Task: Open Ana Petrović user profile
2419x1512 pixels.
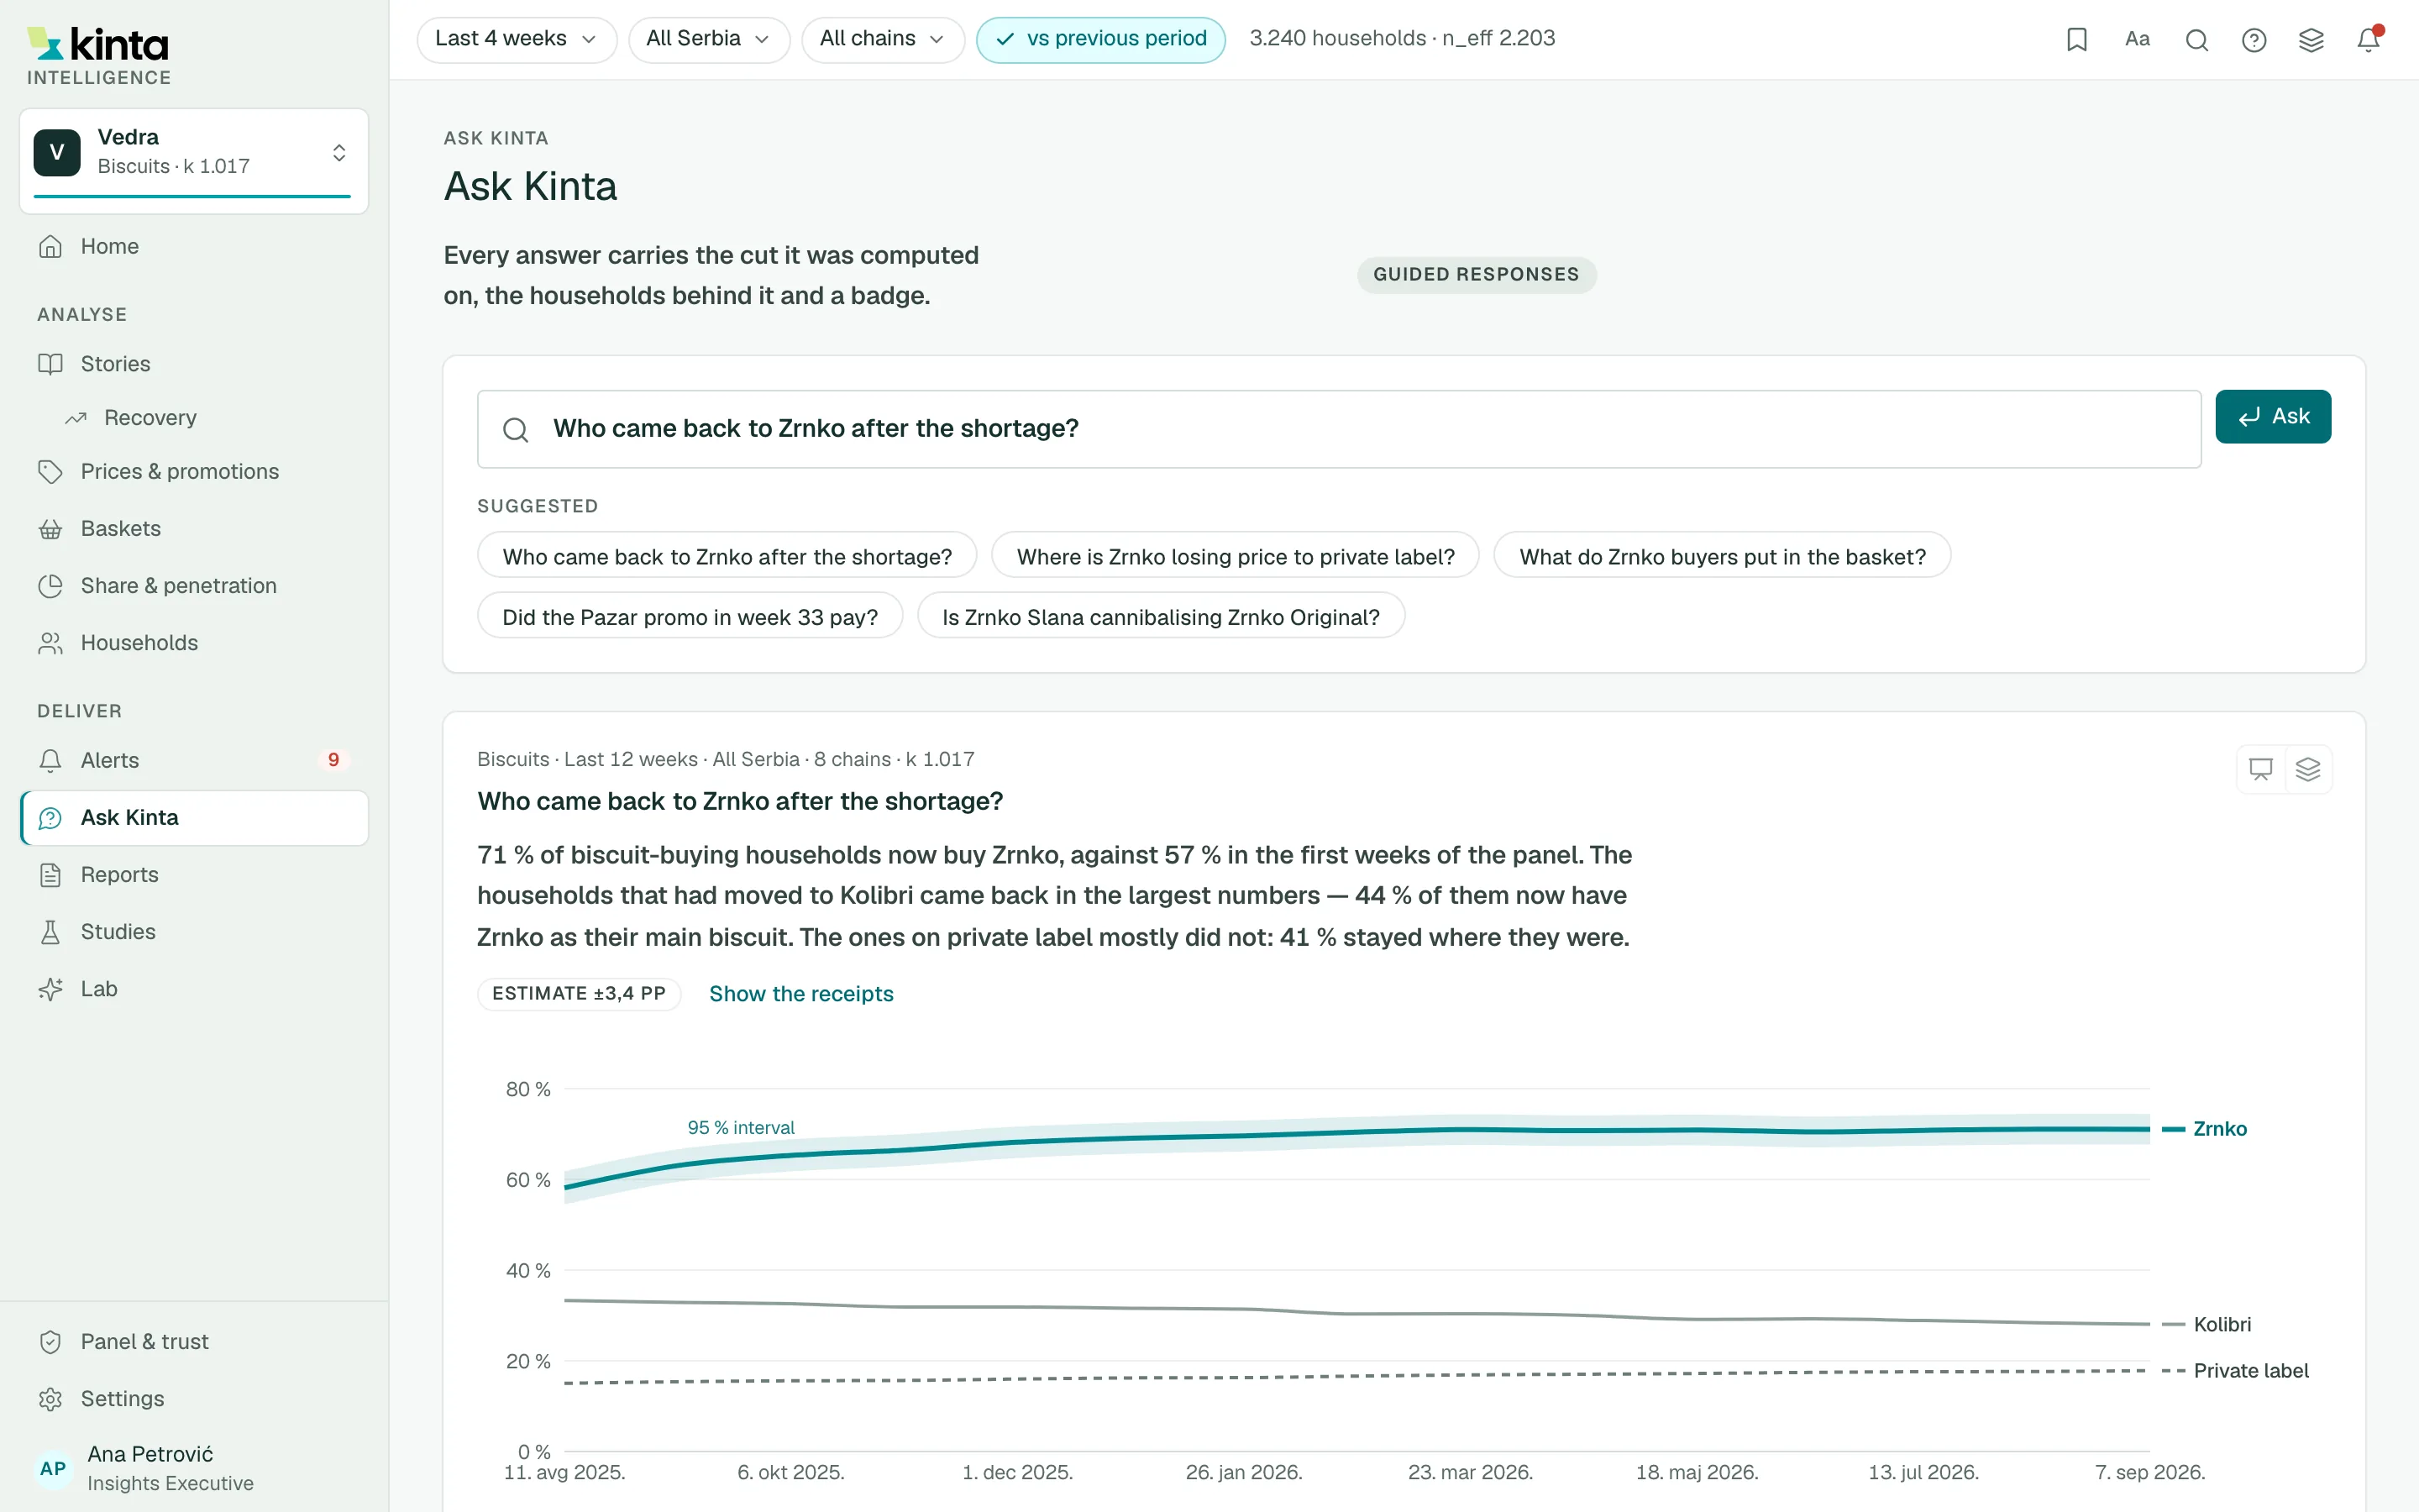Action: [194, 1468]
